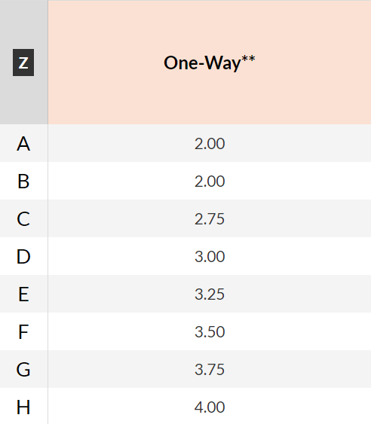
Task: Select zone B row label
Action: coord(23,181)
